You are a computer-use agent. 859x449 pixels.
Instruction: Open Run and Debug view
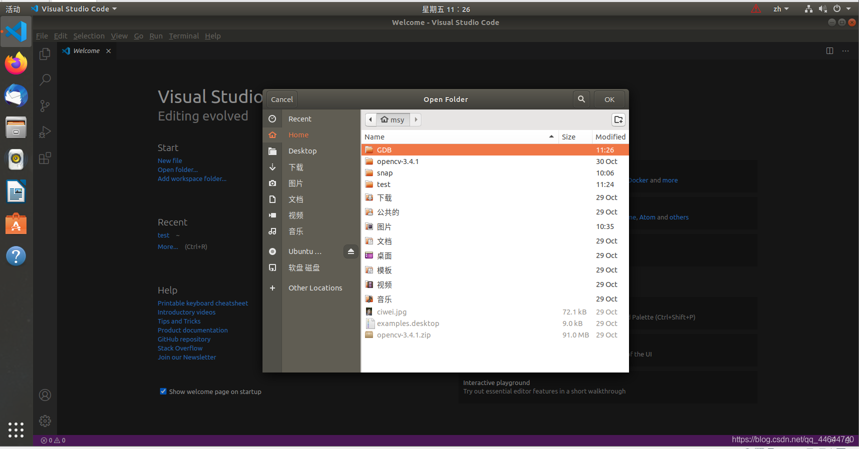point(45,132)
